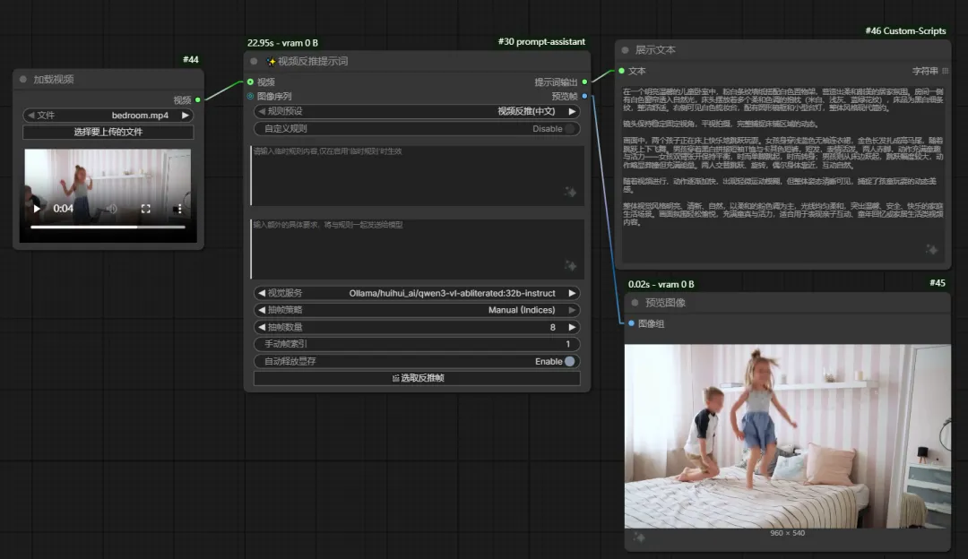Click the sparkle icon in the temporary rule textbox
The height and width of the screenshot is (559, 968).
(570, 193)
